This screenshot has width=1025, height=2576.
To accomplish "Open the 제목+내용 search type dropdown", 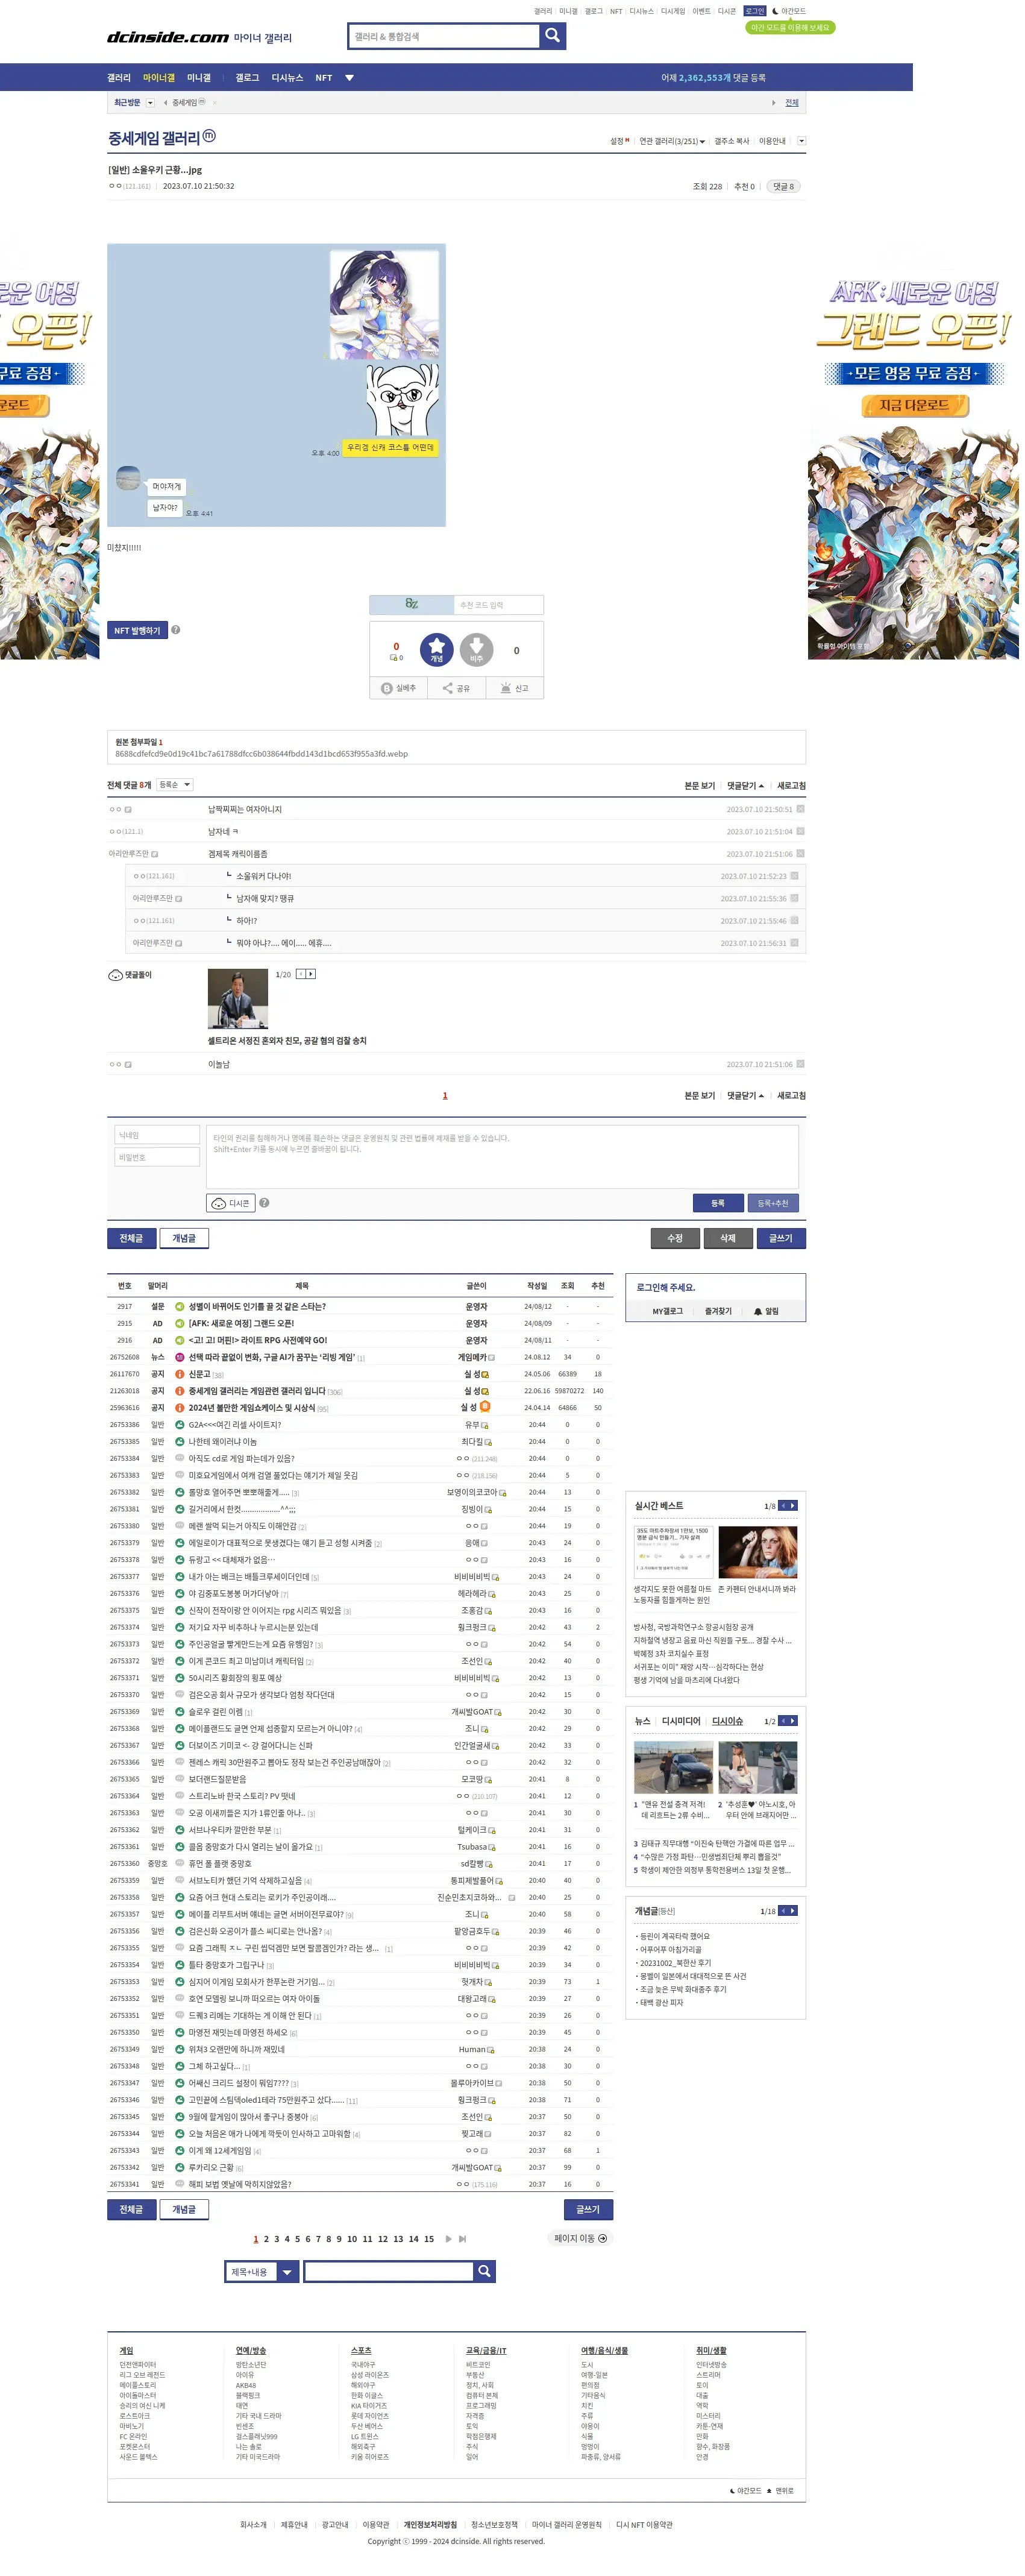I will point(263,2272).
